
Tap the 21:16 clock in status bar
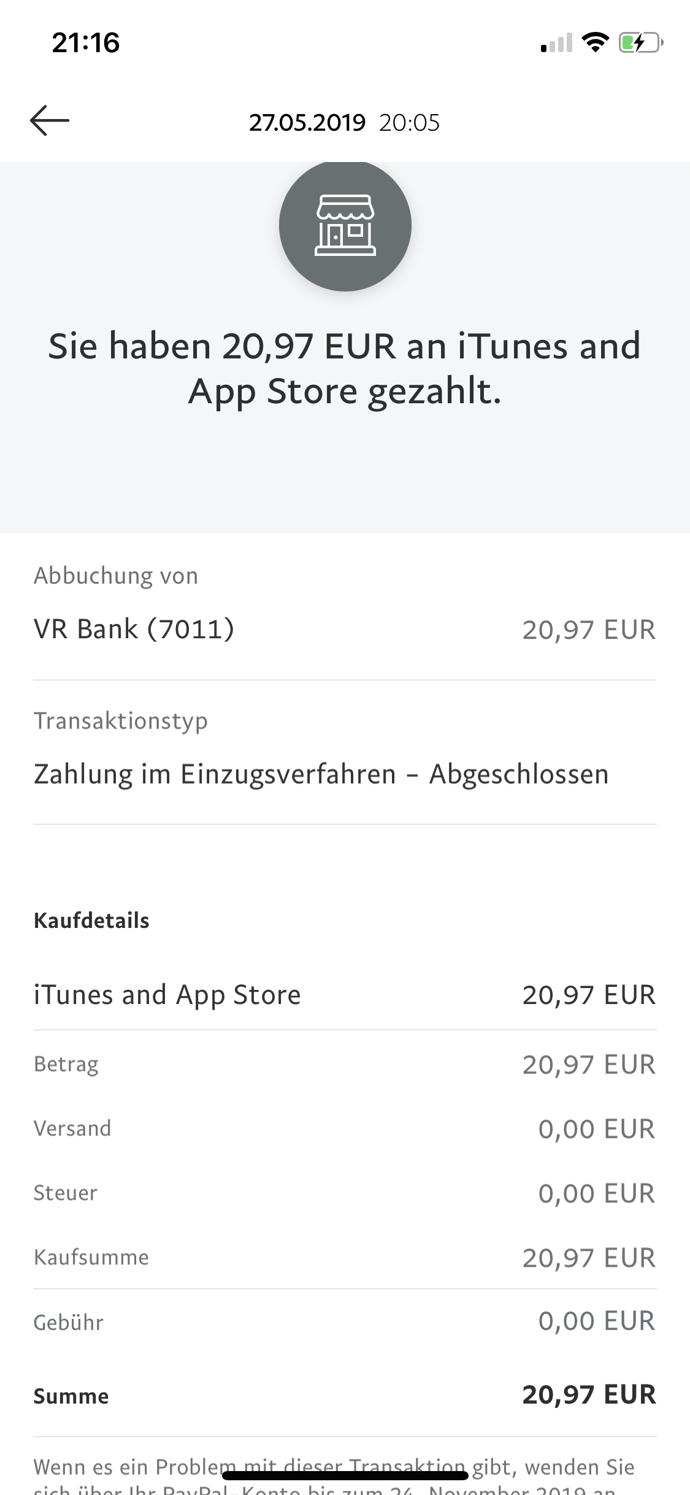pos(86,43)
